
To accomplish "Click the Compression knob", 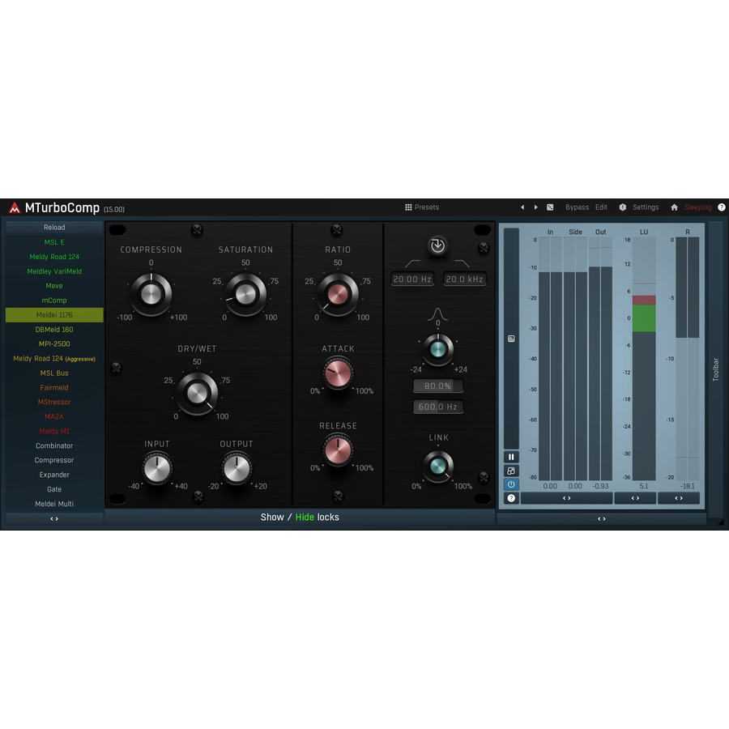I will pos(151,294).
